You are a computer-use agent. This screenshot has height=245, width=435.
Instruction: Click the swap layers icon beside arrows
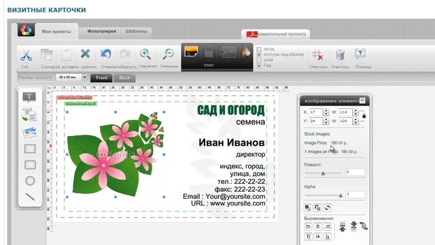click(364, 226)
